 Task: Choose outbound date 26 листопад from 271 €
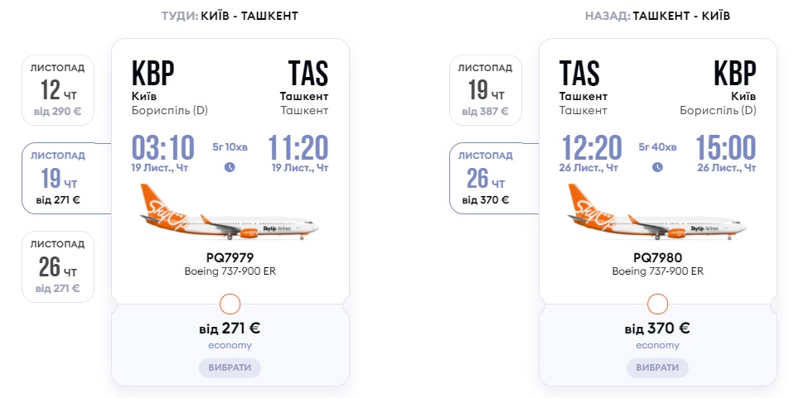pyautogui.click(x=58, y=266)
